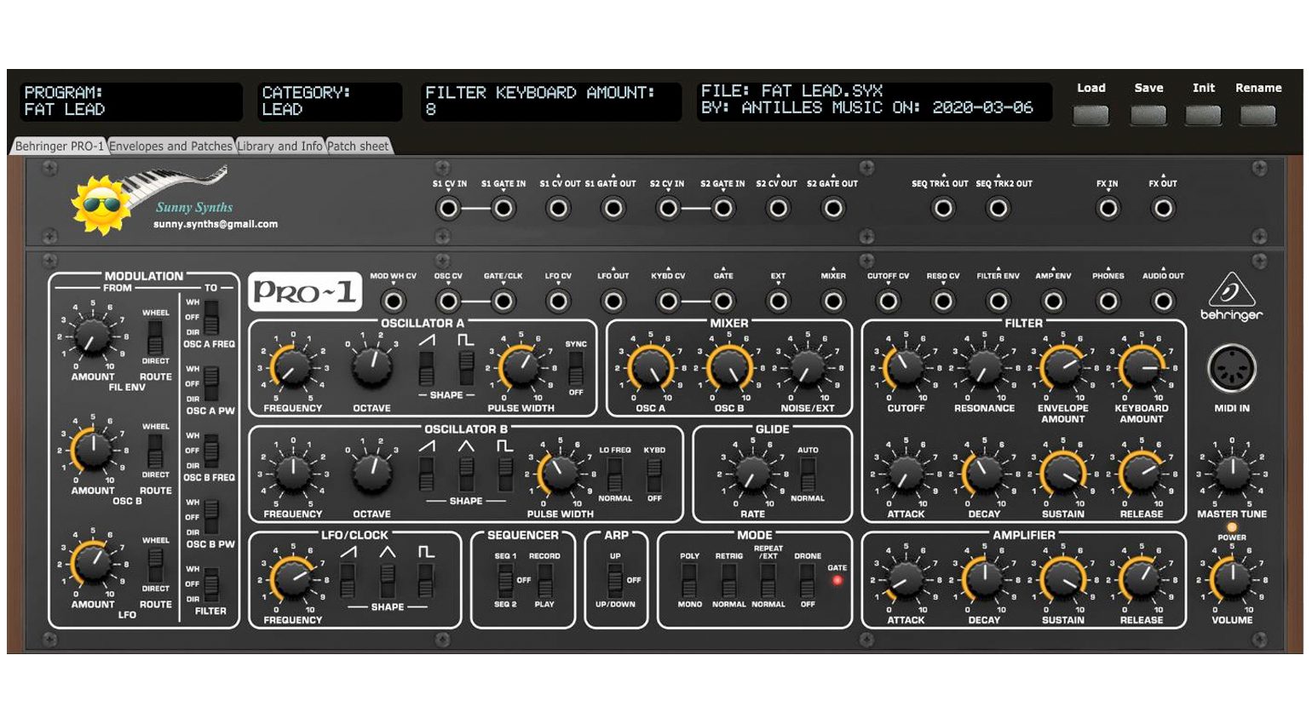
Task: Adjust the Glide RATE knob
Action: tap(752, 473)
